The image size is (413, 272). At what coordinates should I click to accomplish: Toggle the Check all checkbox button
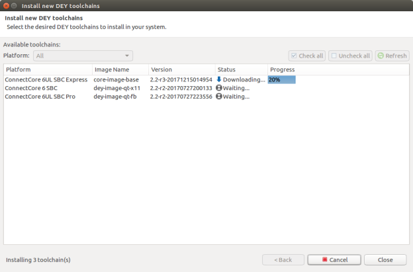point(307,56)
